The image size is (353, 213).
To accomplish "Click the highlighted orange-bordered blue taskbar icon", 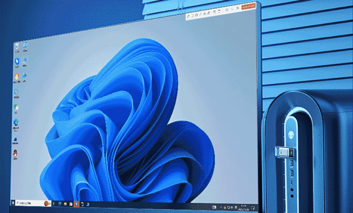I will (x=76, y=204).
